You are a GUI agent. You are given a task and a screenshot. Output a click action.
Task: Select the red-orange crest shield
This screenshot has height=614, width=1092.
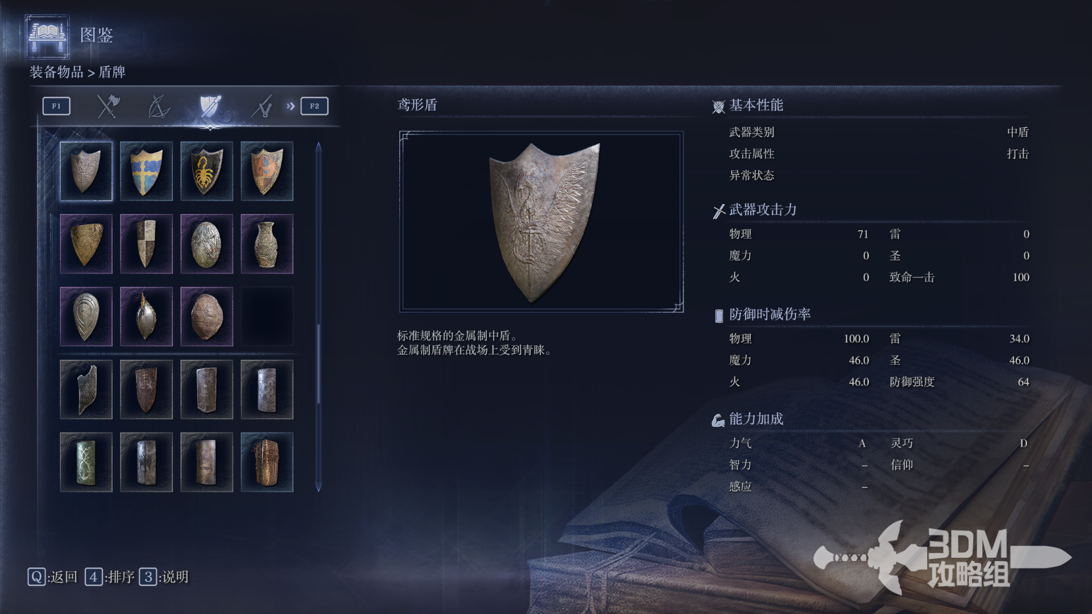click(x=267, y=171)
